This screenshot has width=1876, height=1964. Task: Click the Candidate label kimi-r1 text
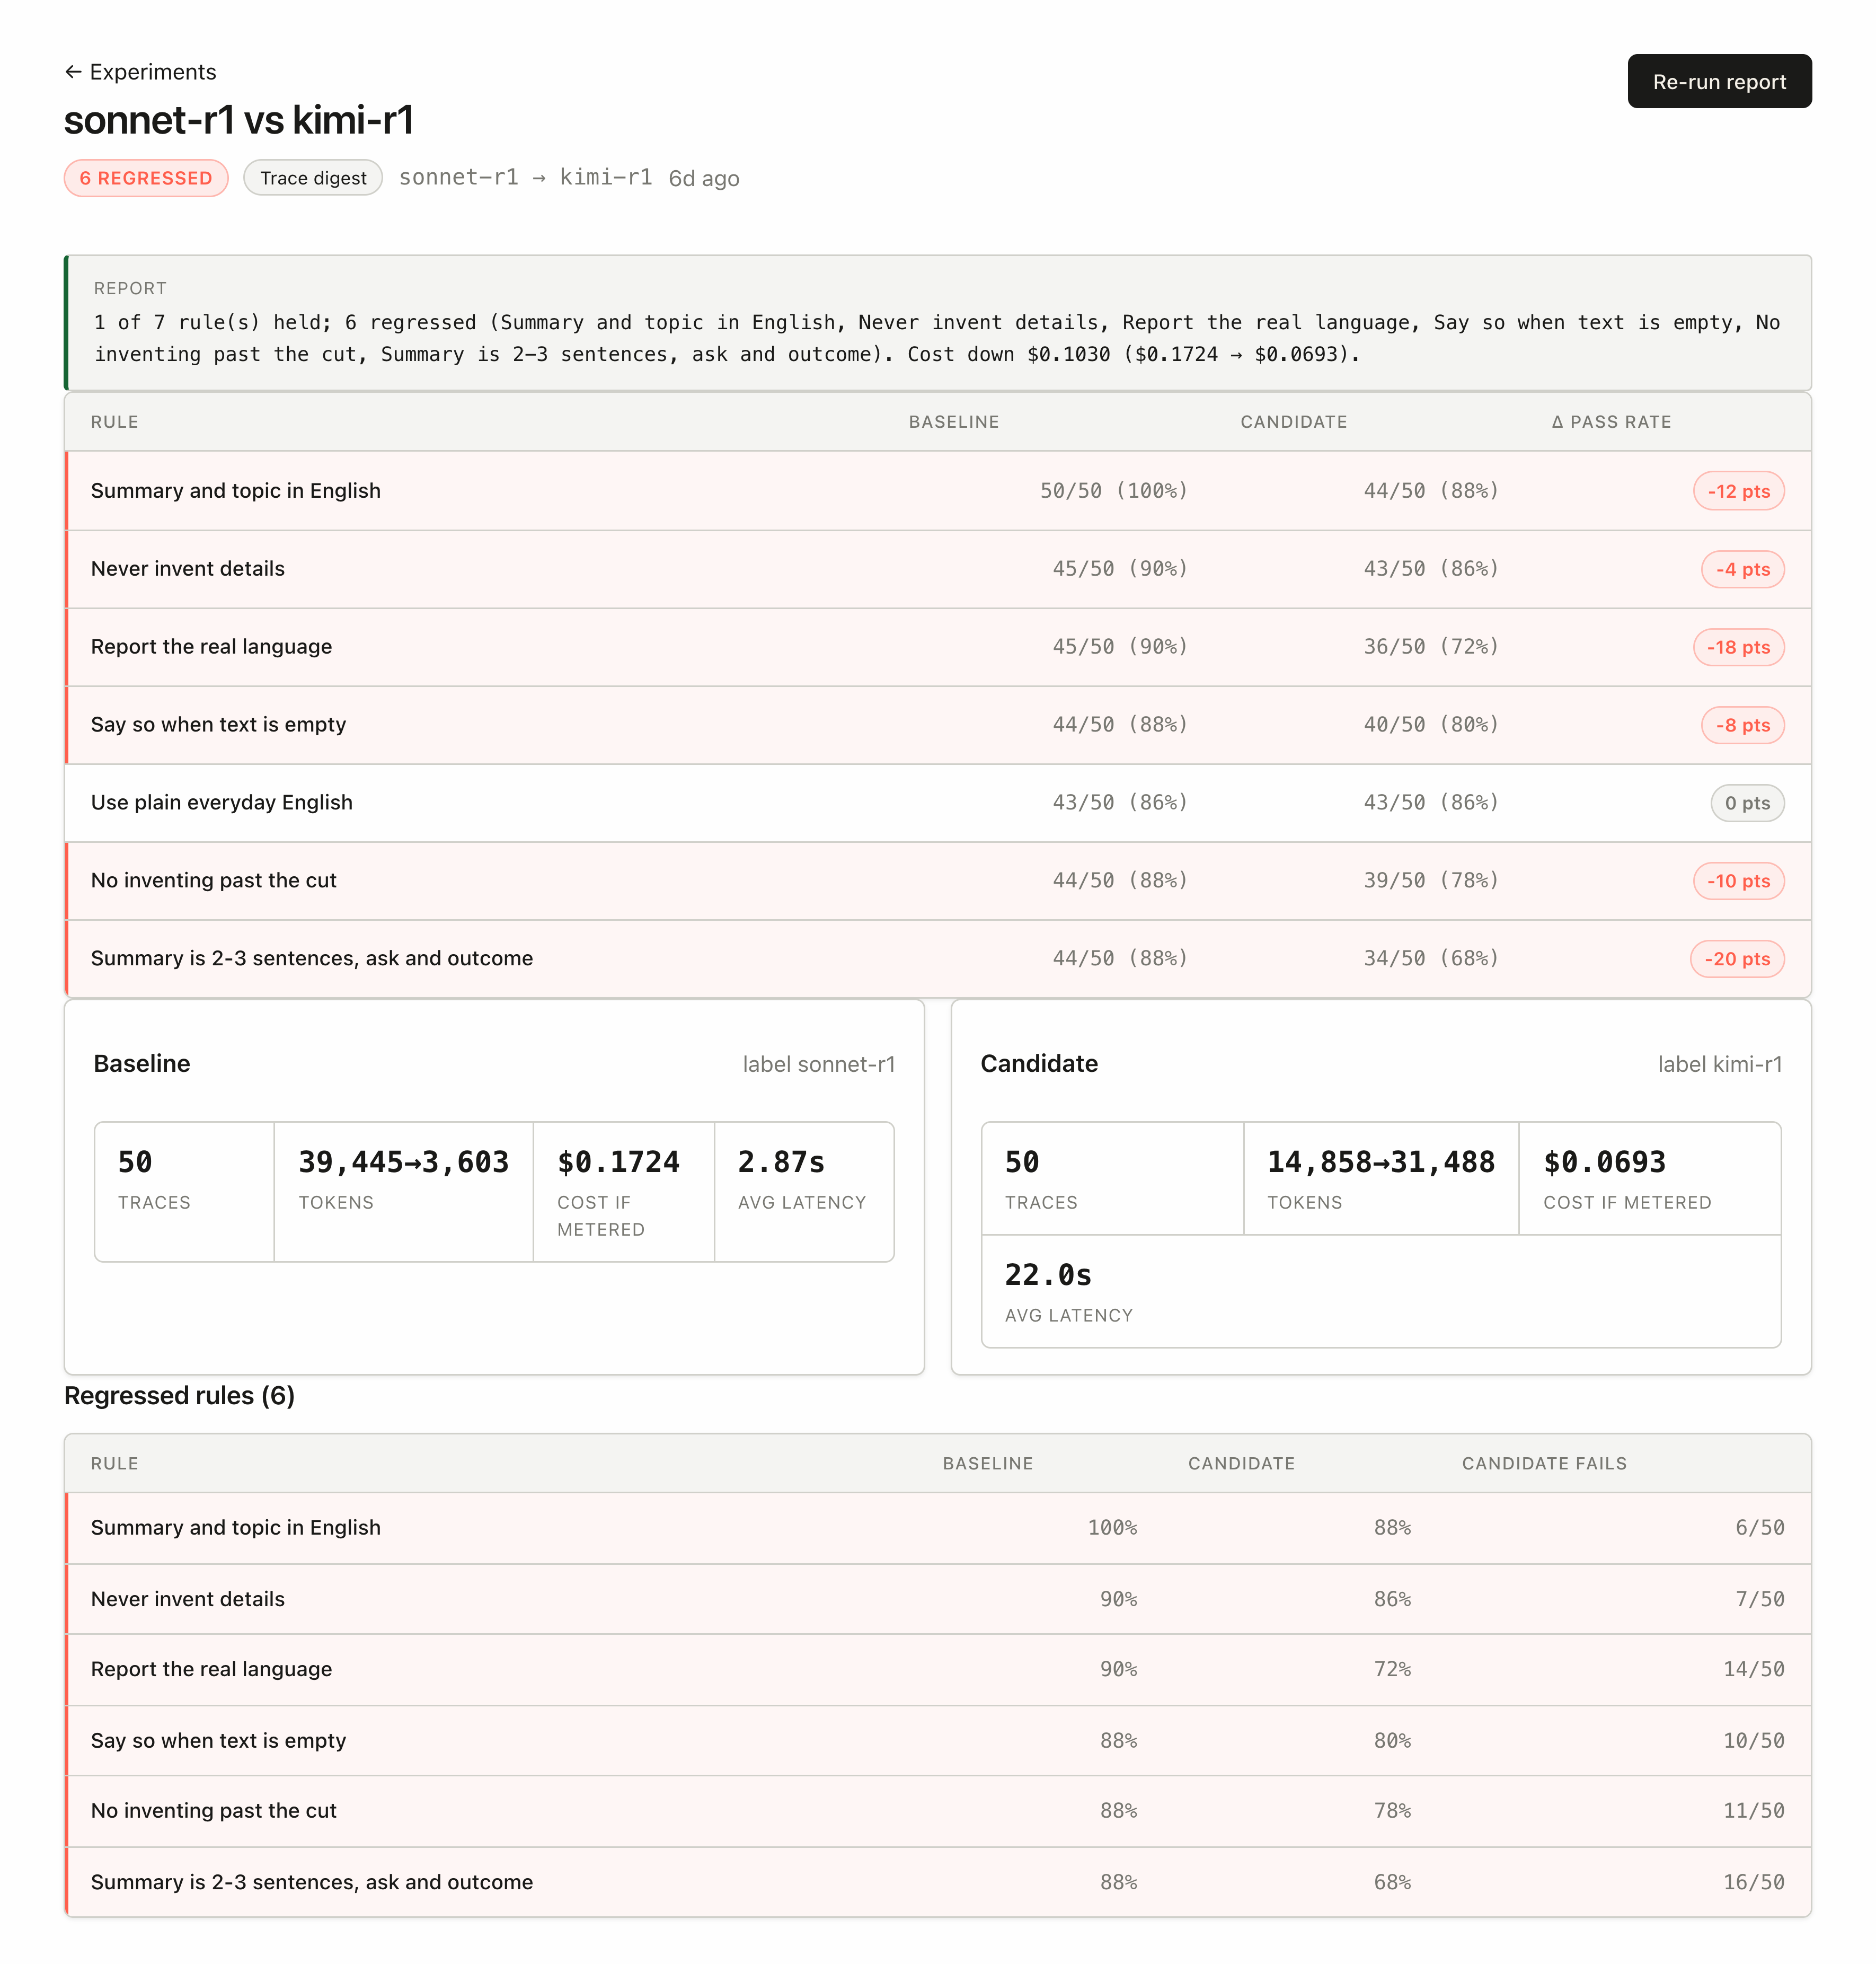coord(1719,1063)
